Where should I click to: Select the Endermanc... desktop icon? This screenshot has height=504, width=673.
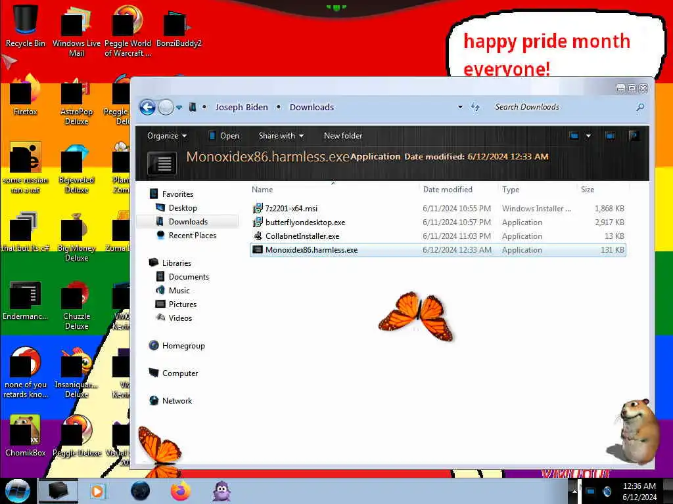coord(26,300)
